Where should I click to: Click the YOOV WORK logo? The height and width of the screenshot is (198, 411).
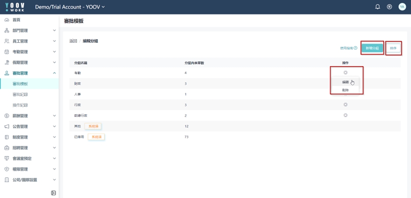(15, 7)
